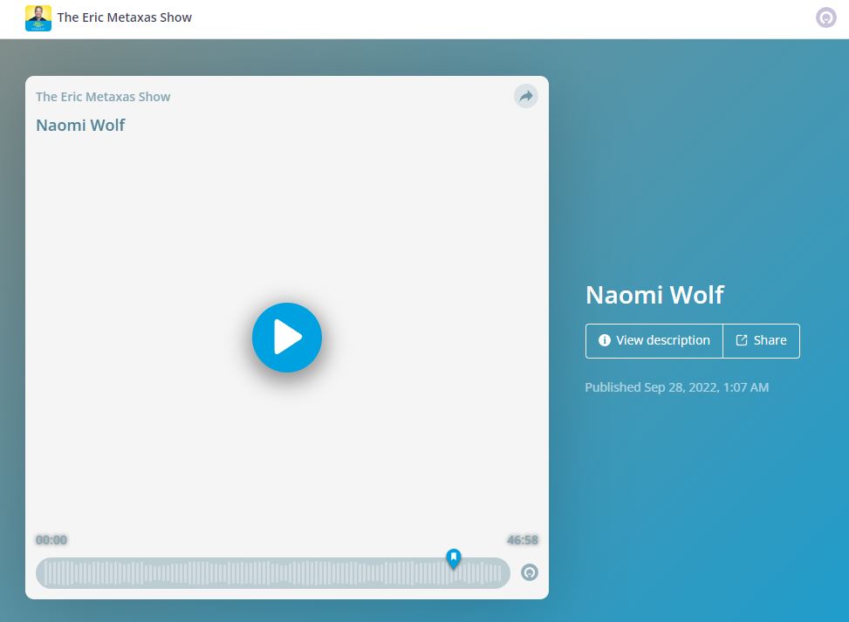Viewport: 849px width, 622px height.
Task: Click the info icon in View description
Action: 604,340
